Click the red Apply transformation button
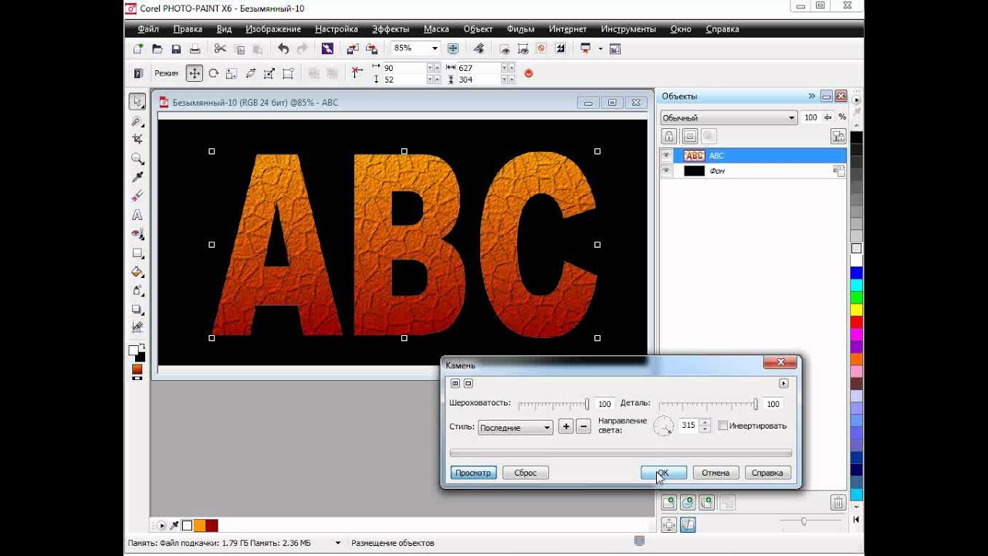Screen dimensions: 988x556 click(x=529, y=73)
